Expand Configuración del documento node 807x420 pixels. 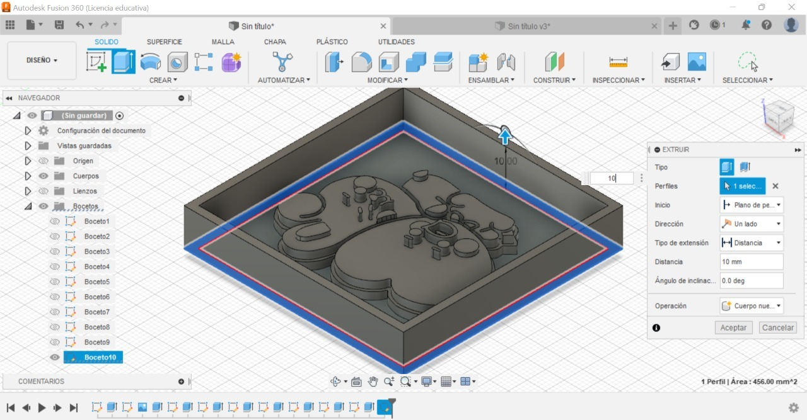[x=28, y=131]
